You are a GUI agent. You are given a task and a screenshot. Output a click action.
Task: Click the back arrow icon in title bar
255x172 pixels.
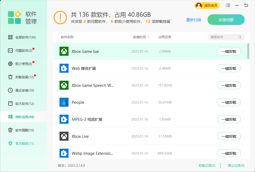coord(246,5)
